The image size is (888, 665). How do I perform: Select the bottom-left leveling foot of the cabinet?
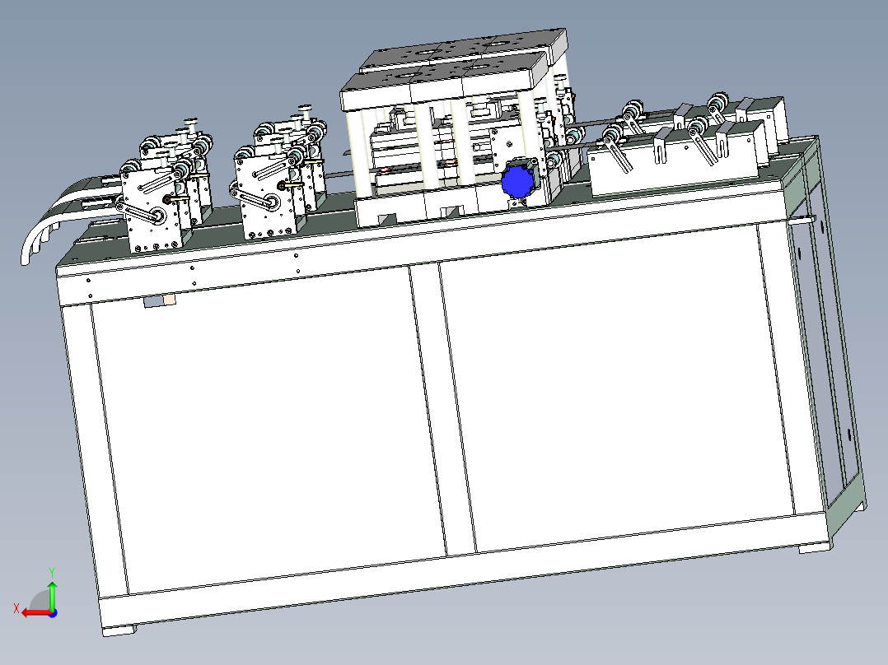[119, 630]
